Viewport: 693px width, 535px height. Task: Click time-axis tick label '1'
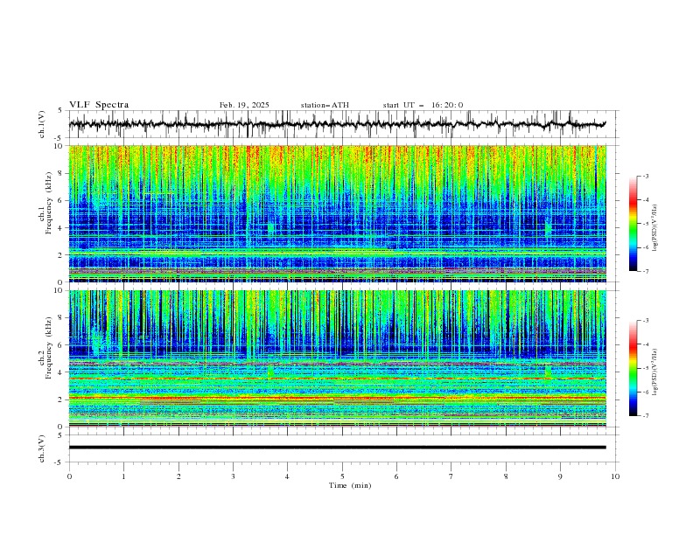[123, 476]
